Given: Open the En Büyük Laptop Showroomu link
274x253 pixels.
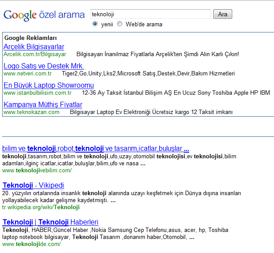Looking at the screenshot, I should coord(48,86).
